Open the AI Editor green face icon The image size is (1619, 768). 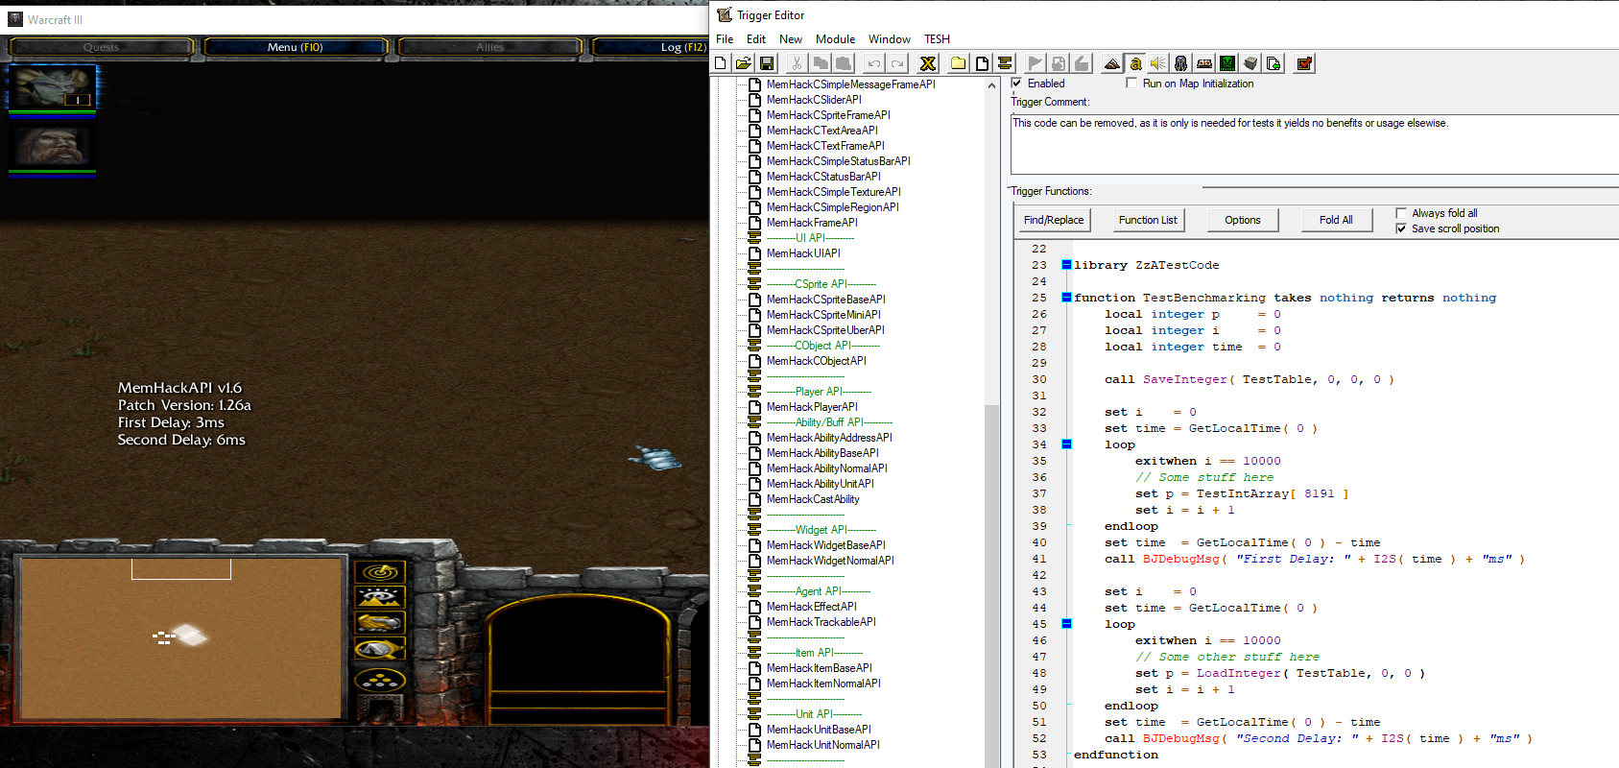coord(1227,63)
